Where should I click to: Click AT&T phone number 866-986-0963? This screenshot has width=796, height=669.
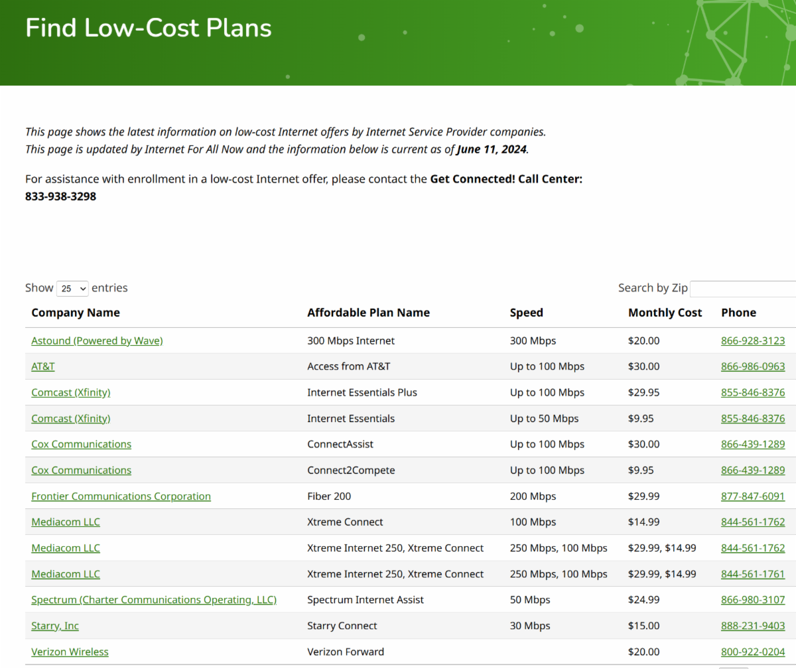click(753, 366)
